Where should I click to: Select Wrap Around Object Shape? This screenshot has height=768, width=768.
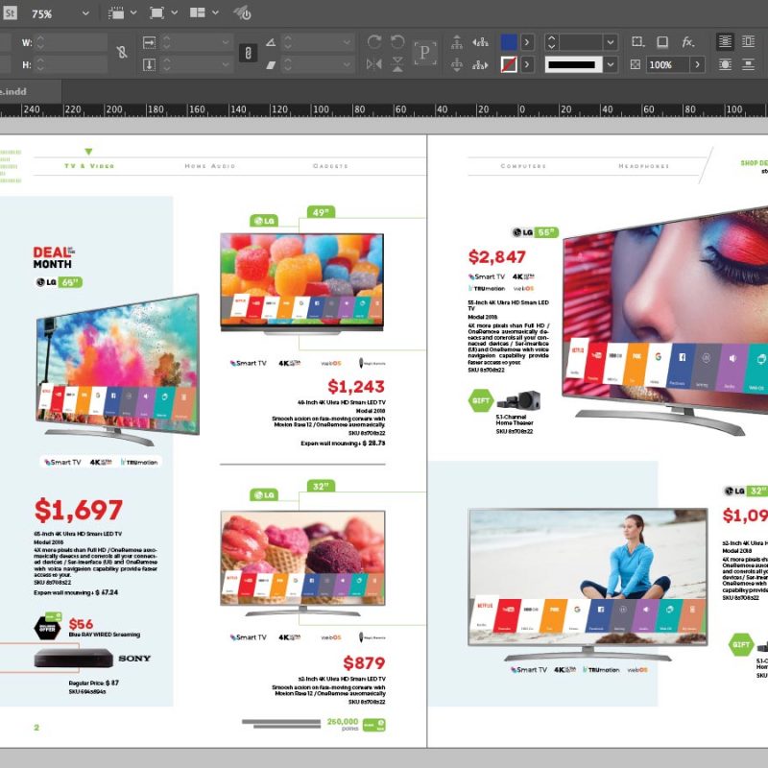[x=726, y=64]
